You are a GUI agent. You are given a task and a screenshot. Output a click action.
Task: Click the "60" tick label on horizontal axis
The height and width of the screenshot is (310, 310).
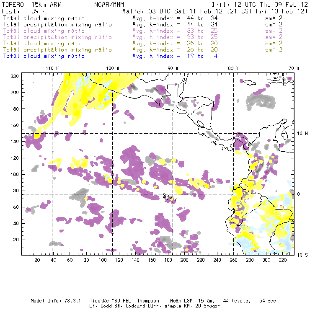pyautogui.click(x=70, y=260)
